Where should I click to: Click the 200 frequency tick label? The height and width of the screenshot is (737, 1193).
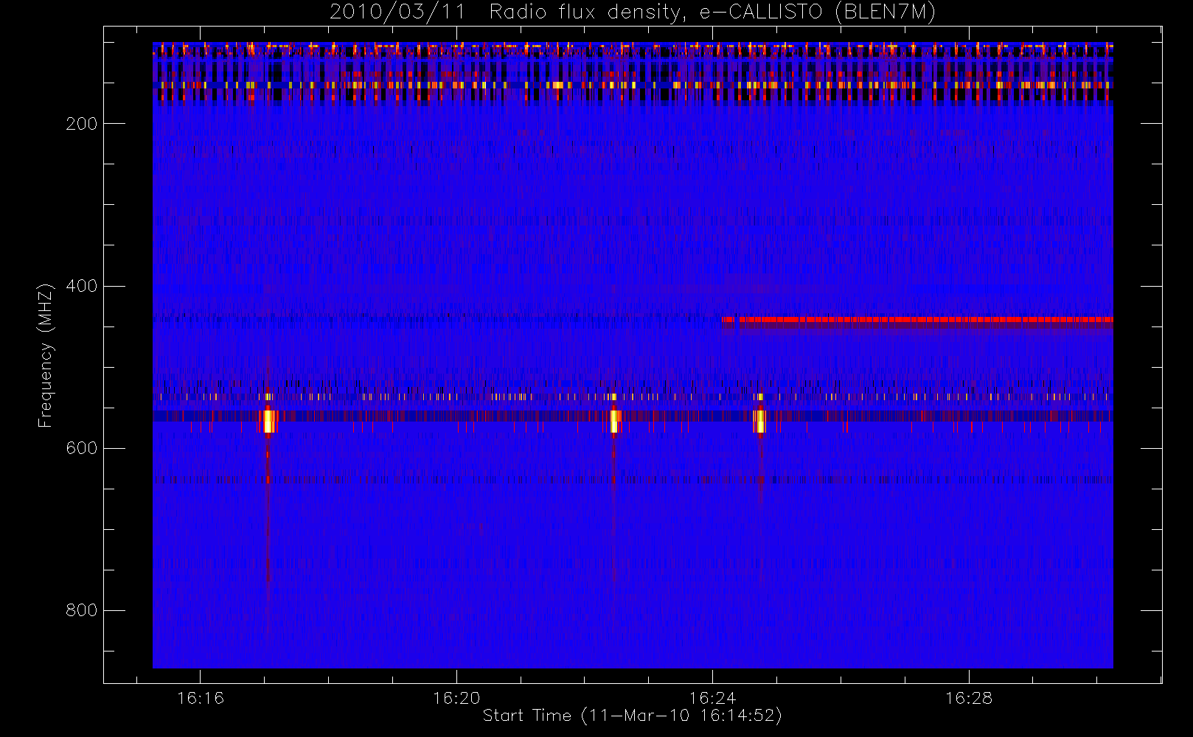tap(82, 124)
